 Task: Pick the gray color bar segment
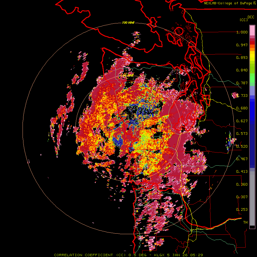252,198
